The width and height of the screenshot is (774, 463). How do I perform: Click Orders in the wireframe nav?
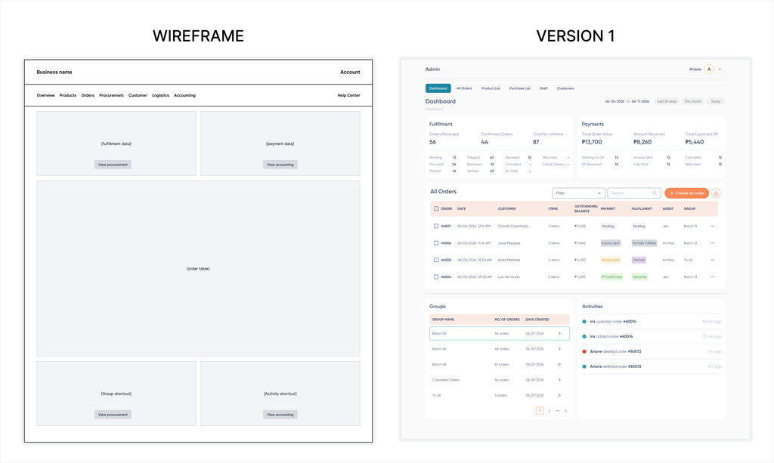pyautogui.click(x=88, y=95)
